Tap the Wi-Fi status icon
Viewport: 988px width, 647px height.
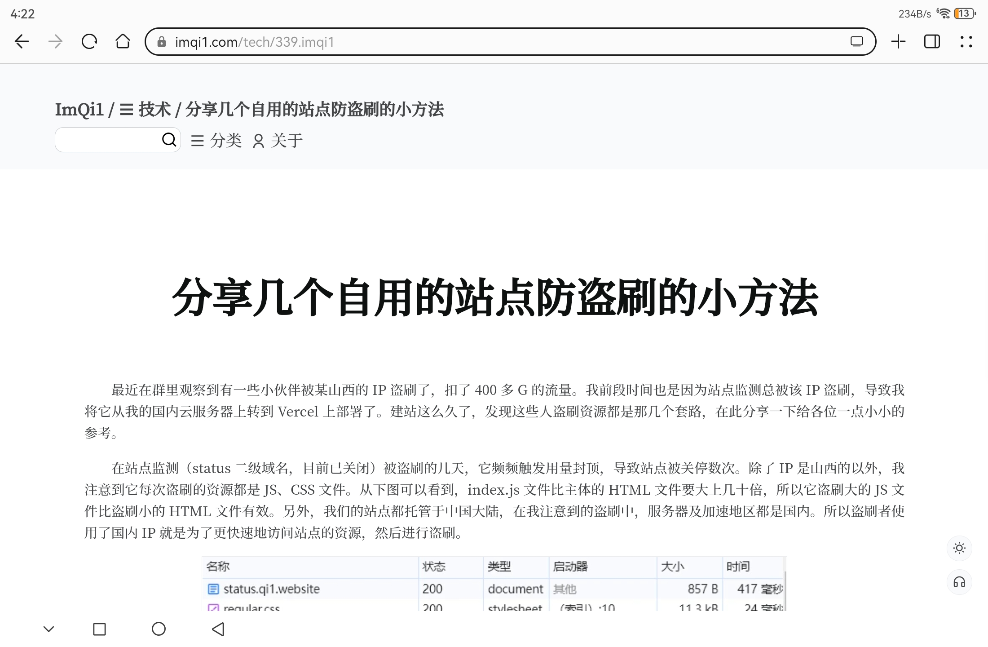tap(943, 13)
